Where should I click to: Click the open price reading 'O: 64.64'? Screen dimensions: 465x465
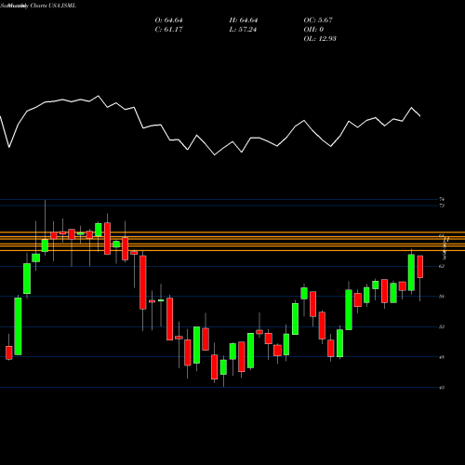168,20
